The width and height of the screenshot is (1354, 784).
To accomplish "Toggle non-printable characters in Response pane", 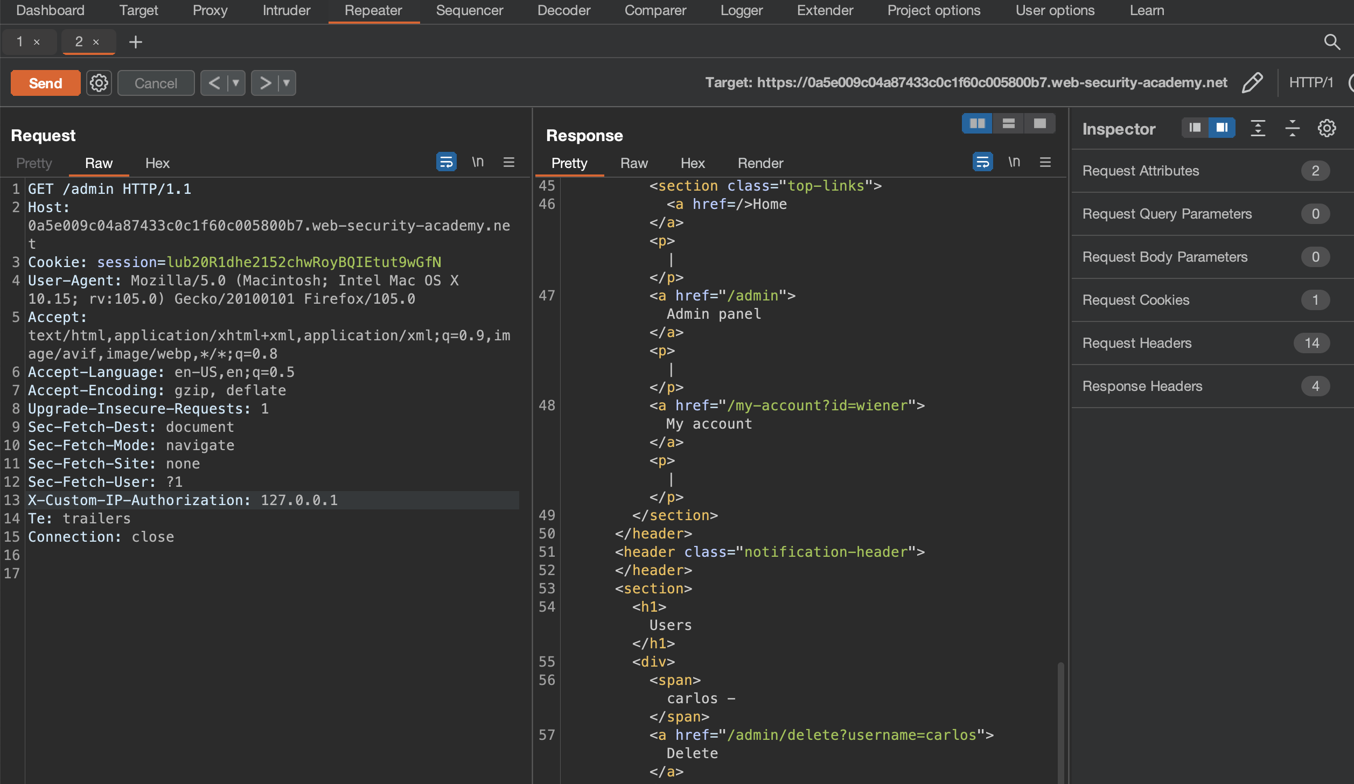I will [x=1014, y=162].
